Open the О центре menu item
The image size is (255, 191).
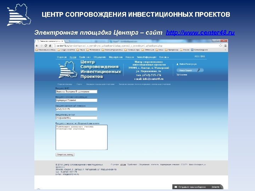click(x=62, y=57)
